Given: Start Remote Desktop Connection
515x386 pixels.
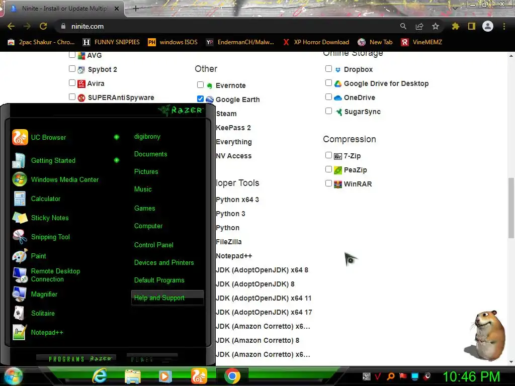Looking at the screenshot, I should pyautogui.click(x=47, y=275).
